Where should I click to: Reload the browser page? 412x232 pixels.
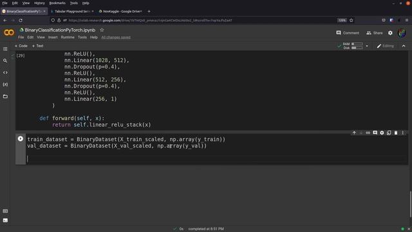(21, 20)
